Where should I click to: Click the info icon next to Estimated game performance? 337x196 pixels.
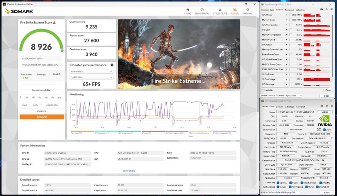(112, 65)
